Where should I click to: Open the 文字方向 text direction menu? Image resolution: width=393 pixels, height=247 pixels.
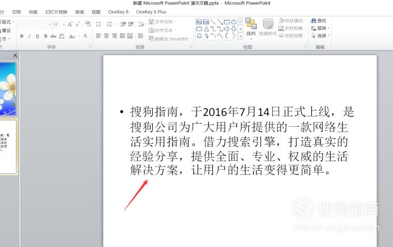coord(162,22)
